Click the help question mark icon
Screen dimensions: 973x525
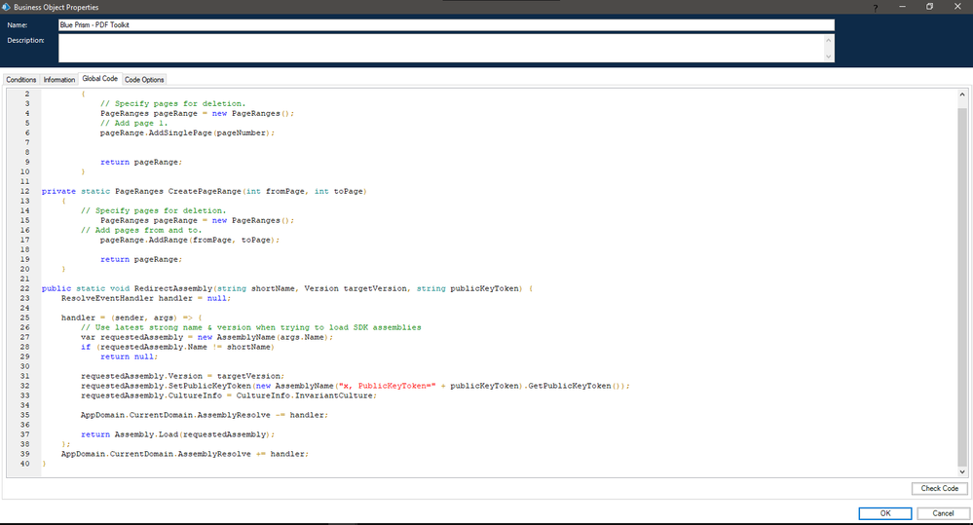(x=874, y=7)
